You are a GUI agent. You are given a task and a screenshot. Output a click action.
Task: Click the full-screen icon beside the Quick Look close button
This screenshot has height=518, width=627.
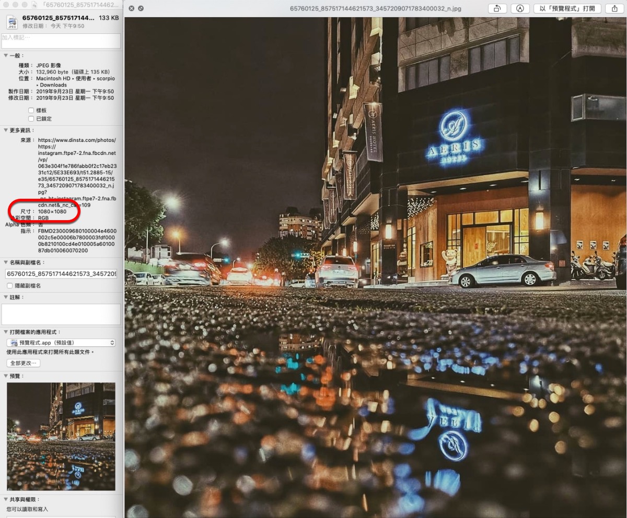[x=141, y=8]
